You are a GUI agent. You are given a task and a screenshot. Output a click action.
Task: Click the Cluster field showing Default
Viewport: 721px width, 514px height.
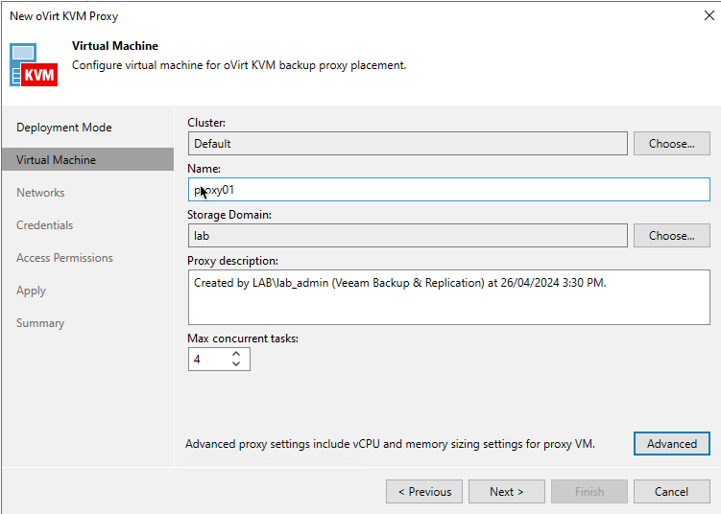click(x=407, y=144)
